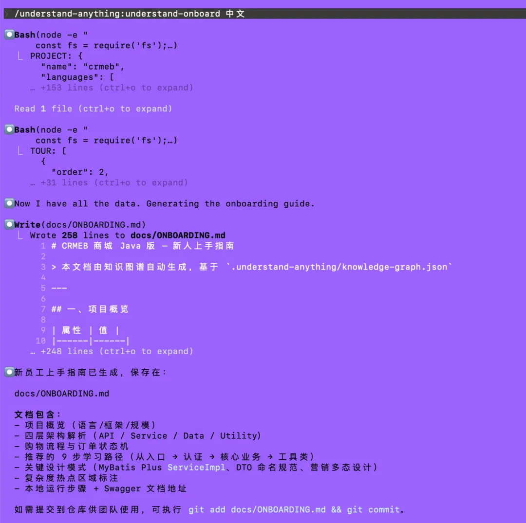The image size is (526, 523).
Task: Click the bullet icon before second Bash command
Action: pos(9,129)
